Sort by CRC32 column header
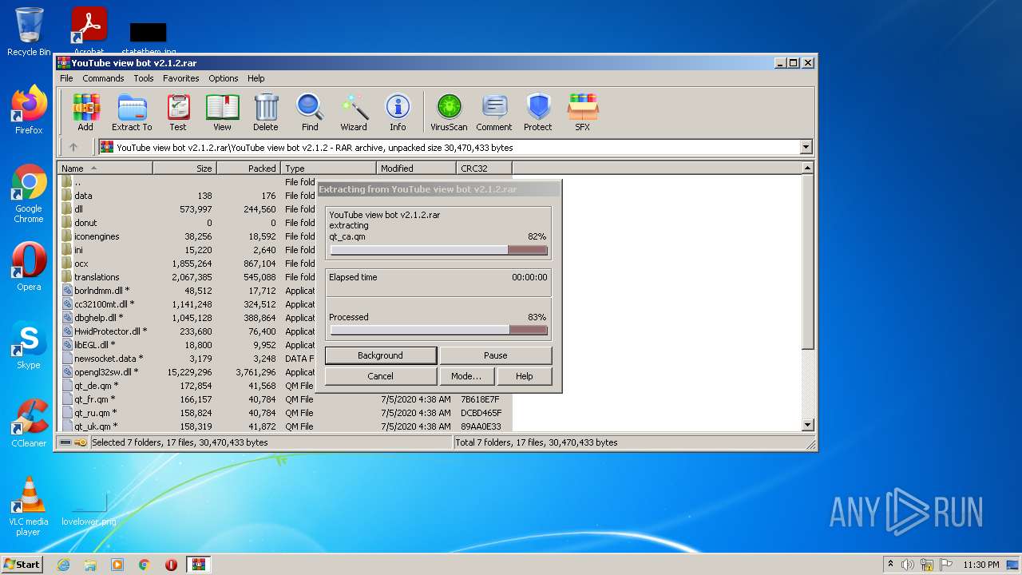 pyautogui.click(x=484, y=168)
